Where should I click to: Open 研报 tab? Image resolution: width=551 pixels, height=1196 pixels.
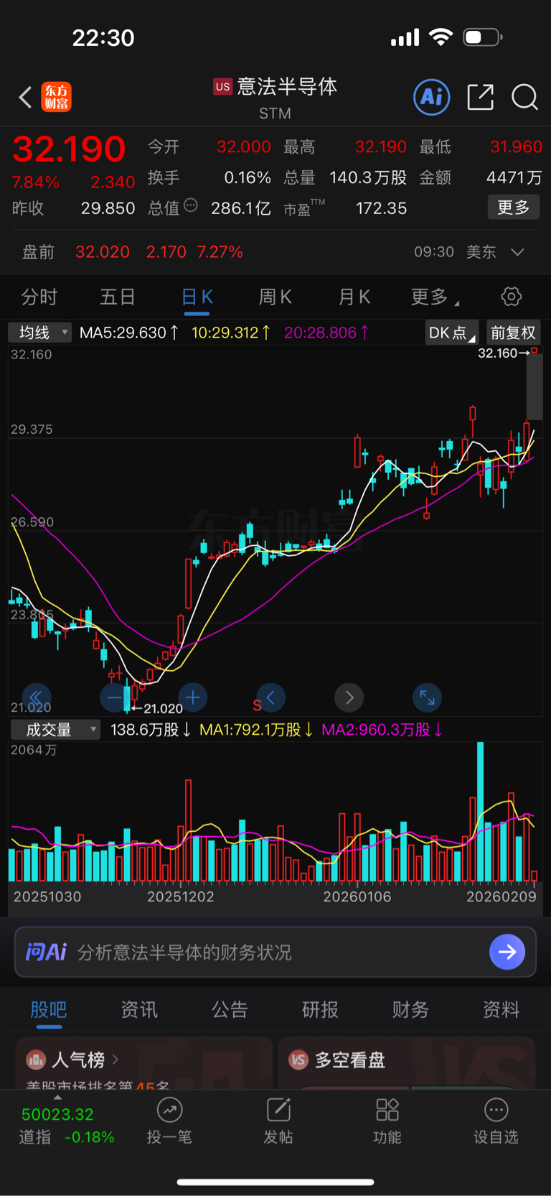320,1009
